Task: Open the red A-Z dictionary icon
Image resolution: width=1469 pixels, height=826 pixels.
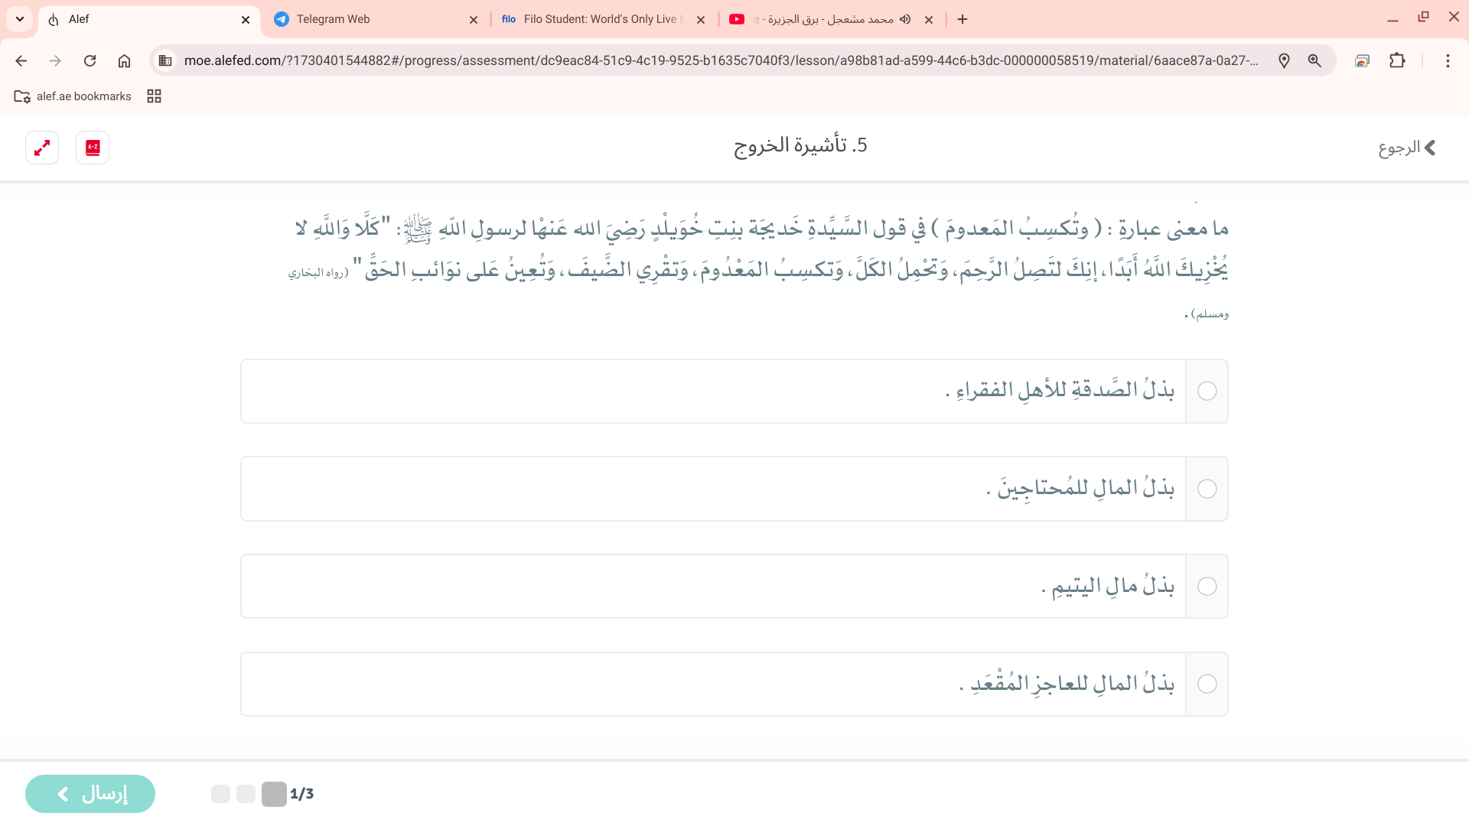Action: [x=93, y=148]
